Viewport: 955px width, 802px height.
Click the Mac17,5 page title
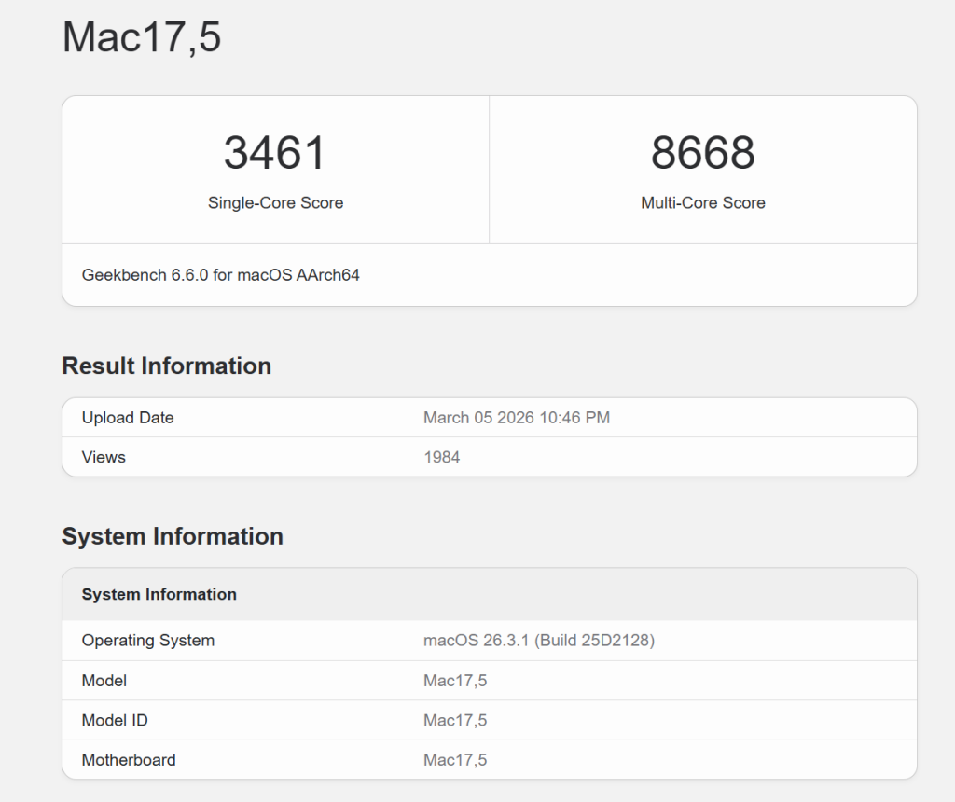click(x=142, y=38)
